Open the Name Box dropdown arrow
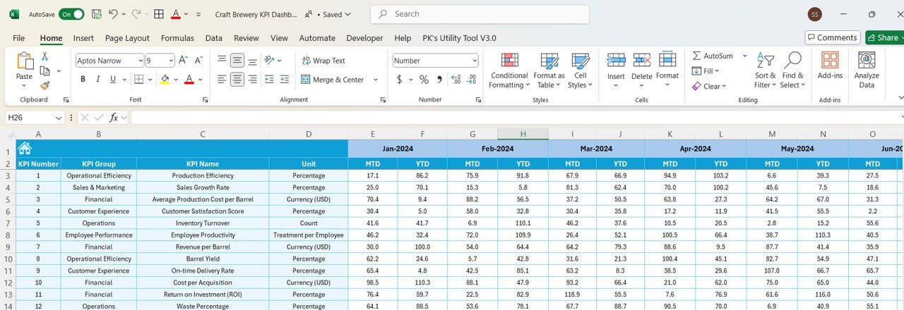Screen dimensions: 904x310 coord(59,118)
